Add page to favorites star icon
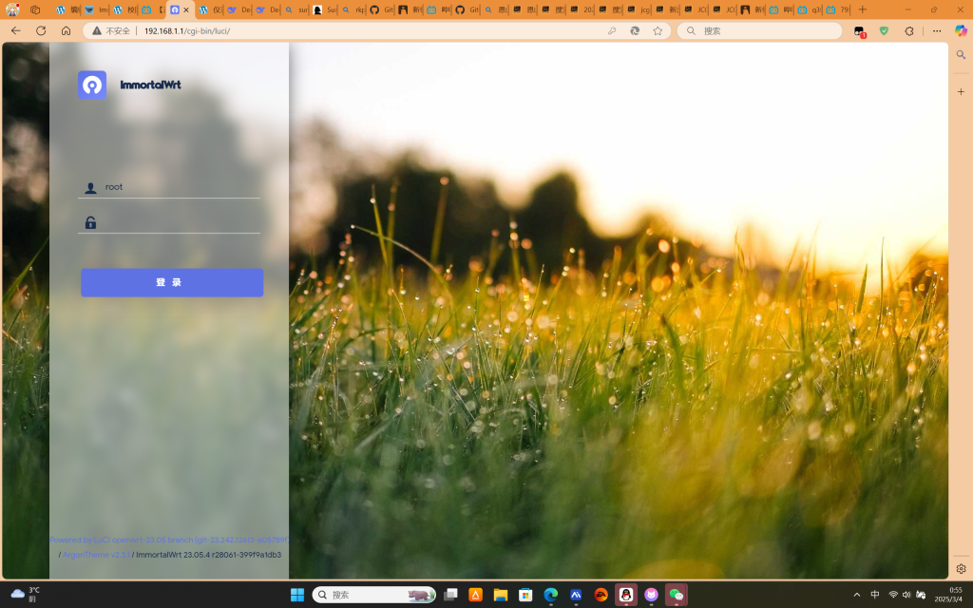The image size is (973, 608). click(x=658, y=30)
